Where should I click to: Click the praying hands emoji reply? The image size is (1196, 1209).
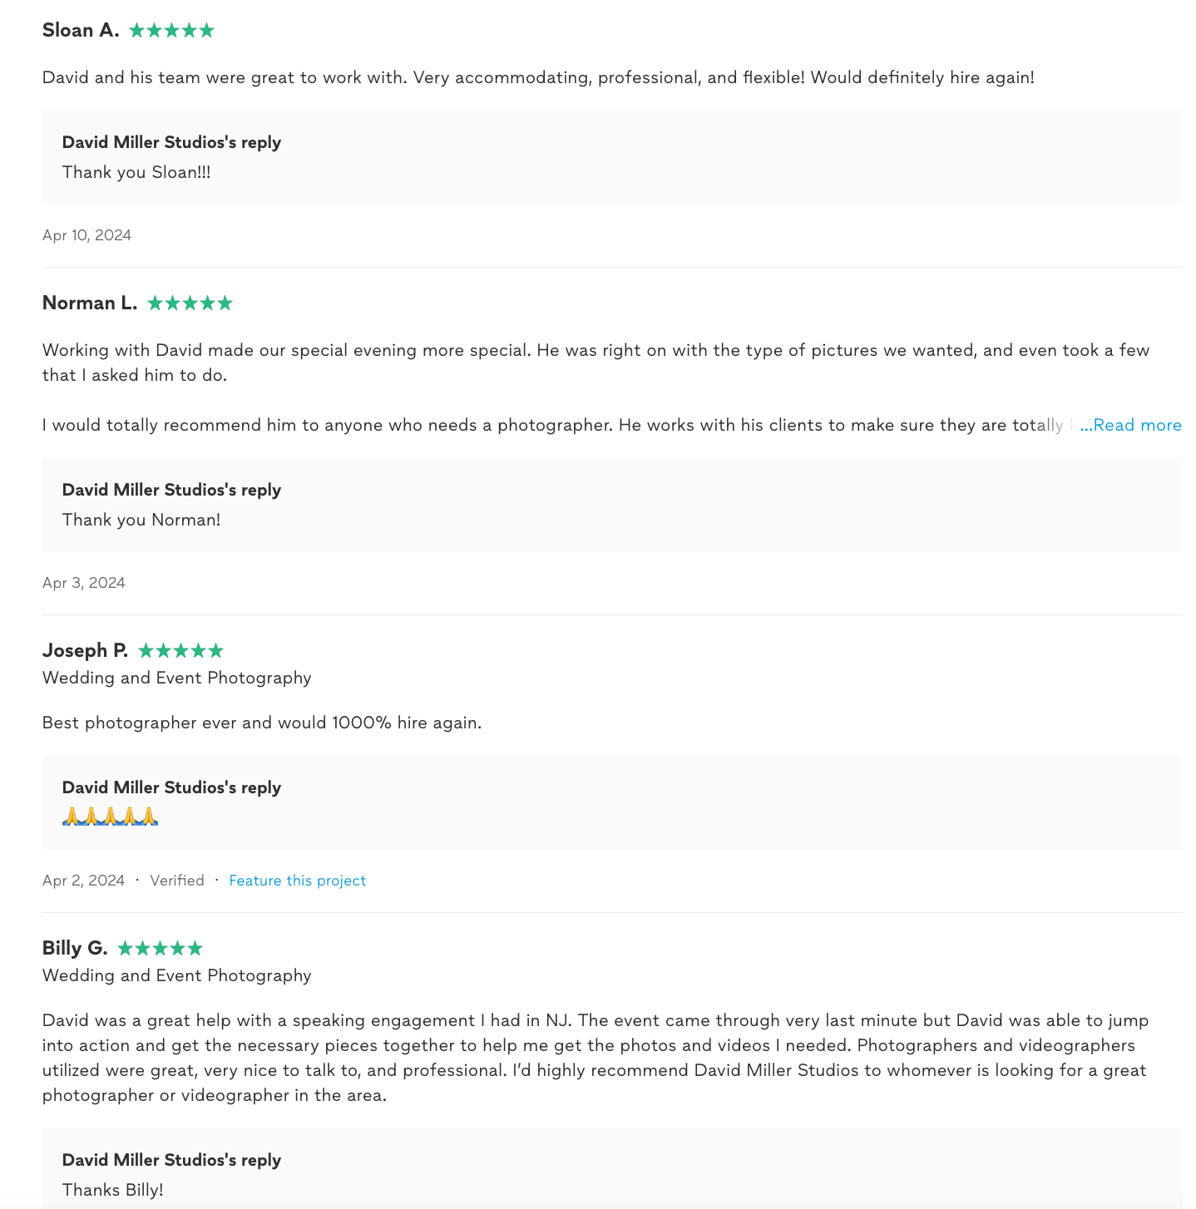pos(110,817)
